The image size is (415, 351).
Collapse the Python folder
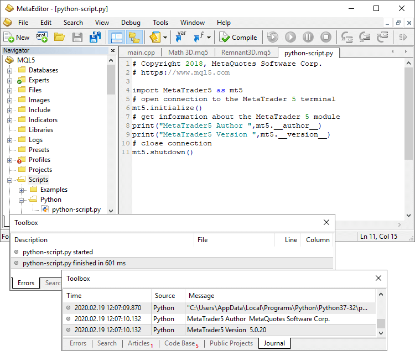(x=21, y=200)
